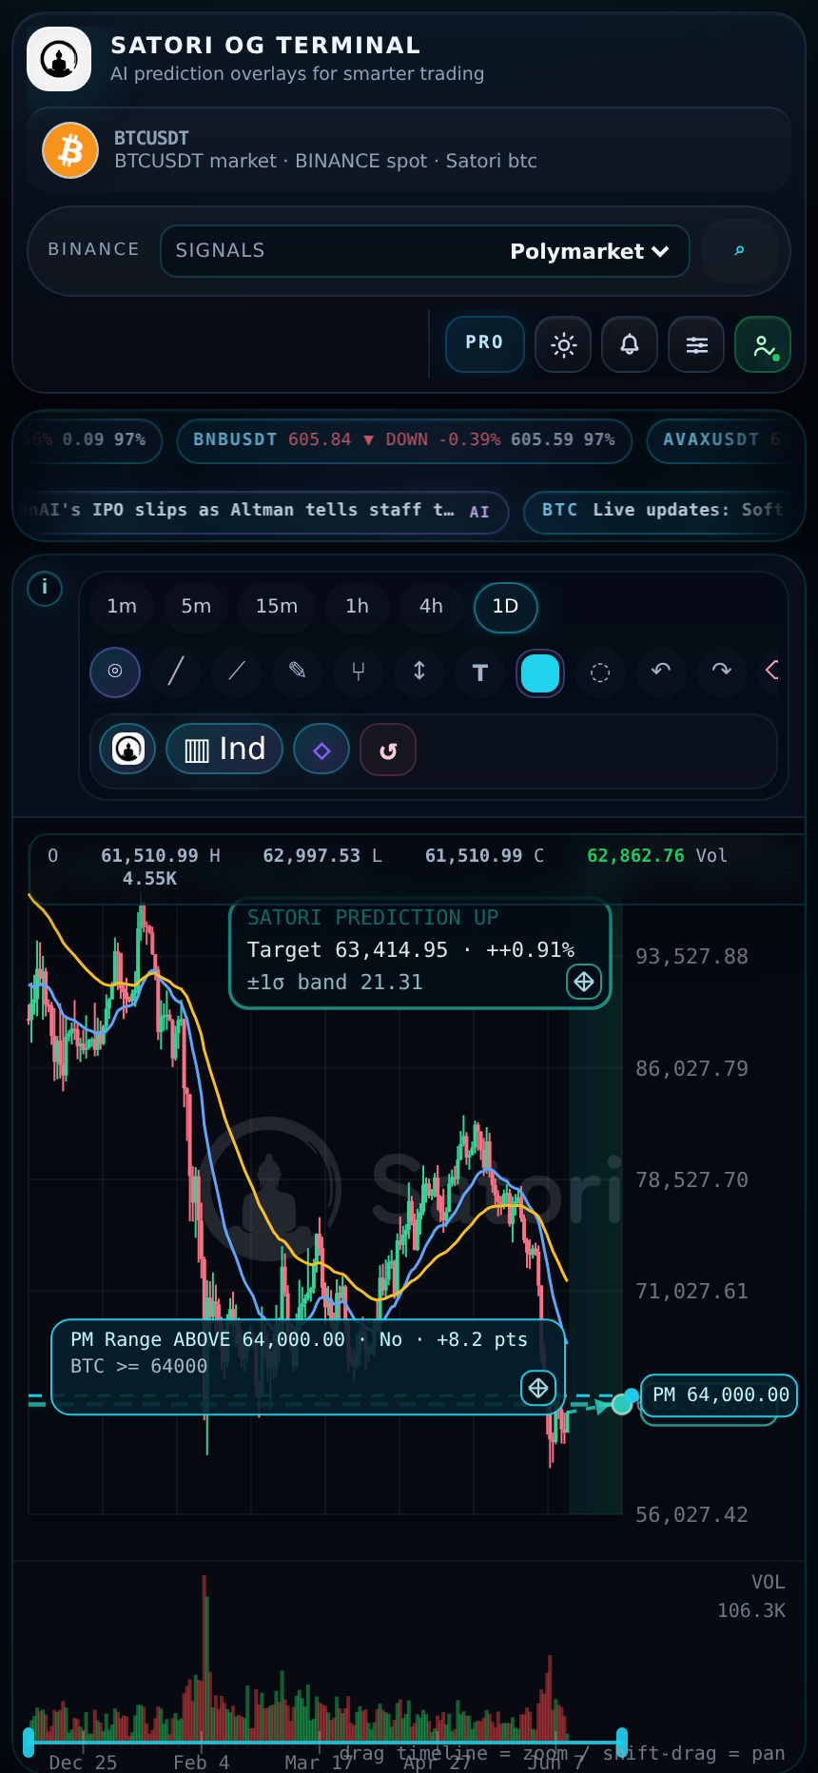
Task: Switch to the 1m timeframe
Action: click(122, 607)
